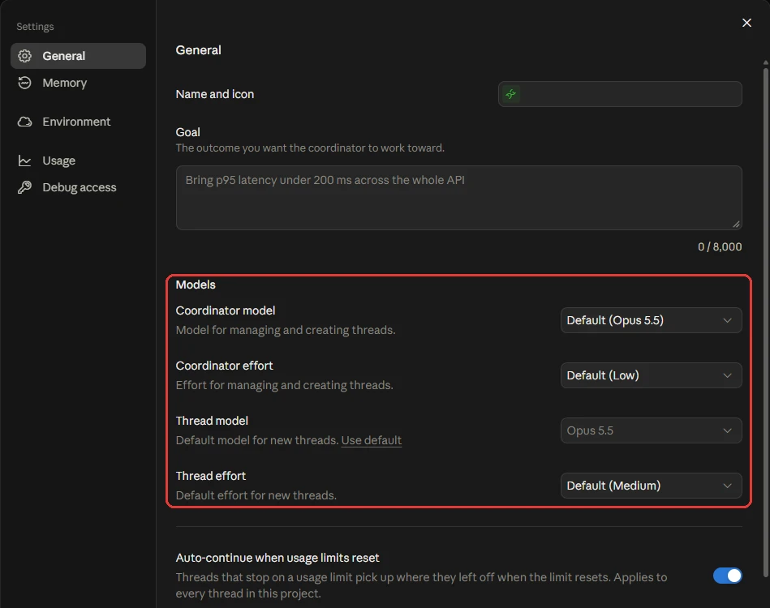This screenshot has width=770, height=608.
Task: Click the General gear icon in sidebar
Action: (24, 56)
